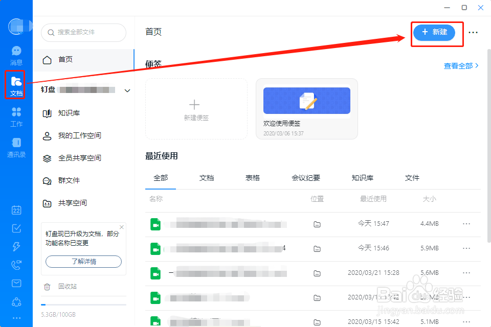The height and width of the screenshot is (327, 491).
Task: Open the video call phone icon
Action: [16, 265]
